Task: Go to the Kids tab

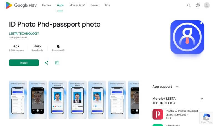Action: (x=107, y=5)
